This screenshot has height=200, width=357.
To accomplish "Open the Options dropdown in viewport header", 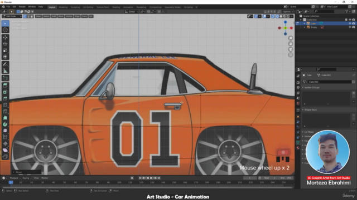I will (x=288, y=12).
